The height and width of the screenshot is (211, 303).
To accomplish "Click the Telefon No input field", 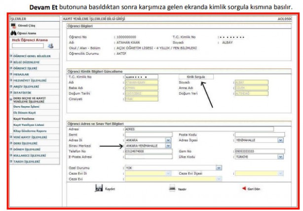I will (149, 151).
